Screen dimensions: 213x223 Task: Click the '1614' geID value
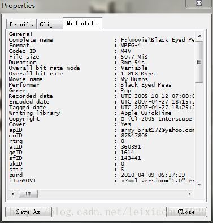[x=128, y=153]
